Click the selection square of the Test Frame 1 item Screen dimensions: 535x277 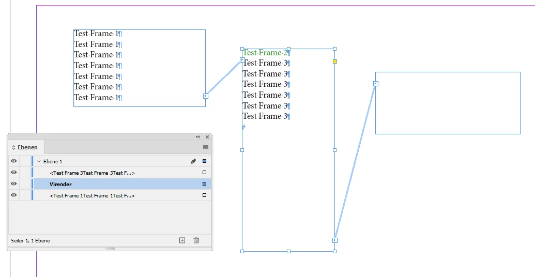[204, 195]
